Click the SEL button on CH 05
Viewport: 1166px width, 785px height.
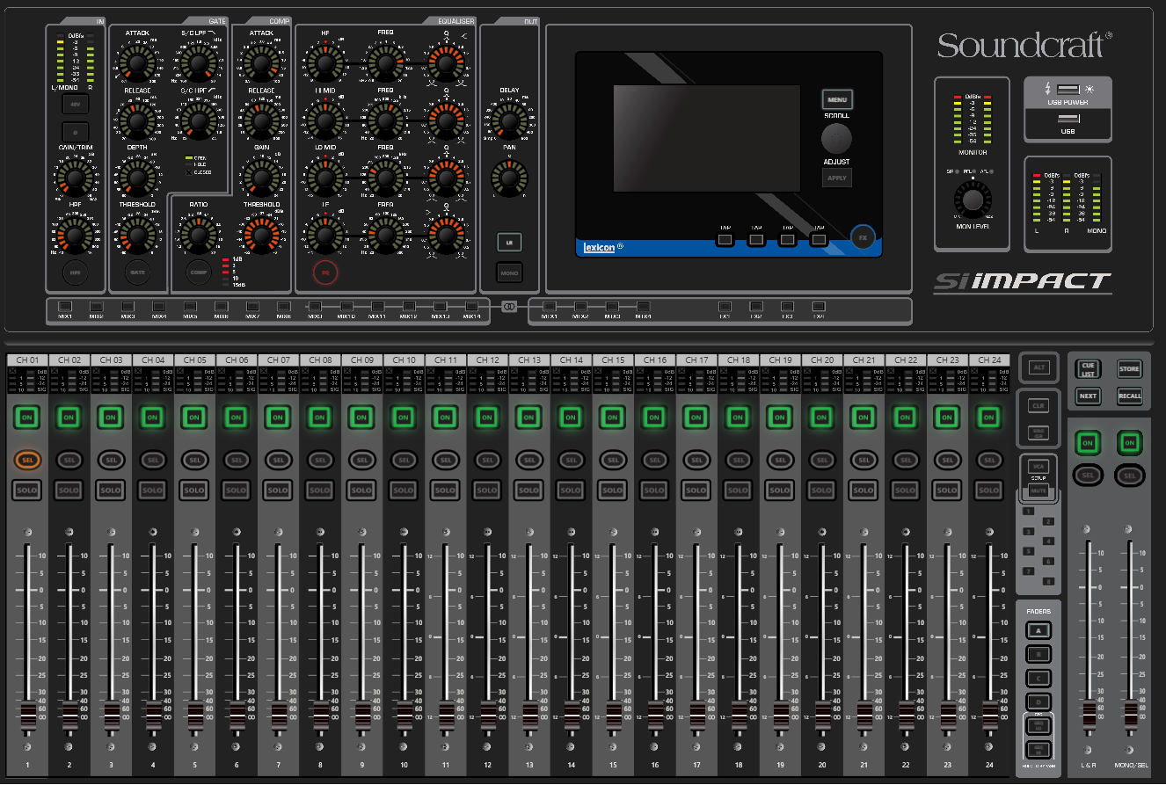point(194,460)
